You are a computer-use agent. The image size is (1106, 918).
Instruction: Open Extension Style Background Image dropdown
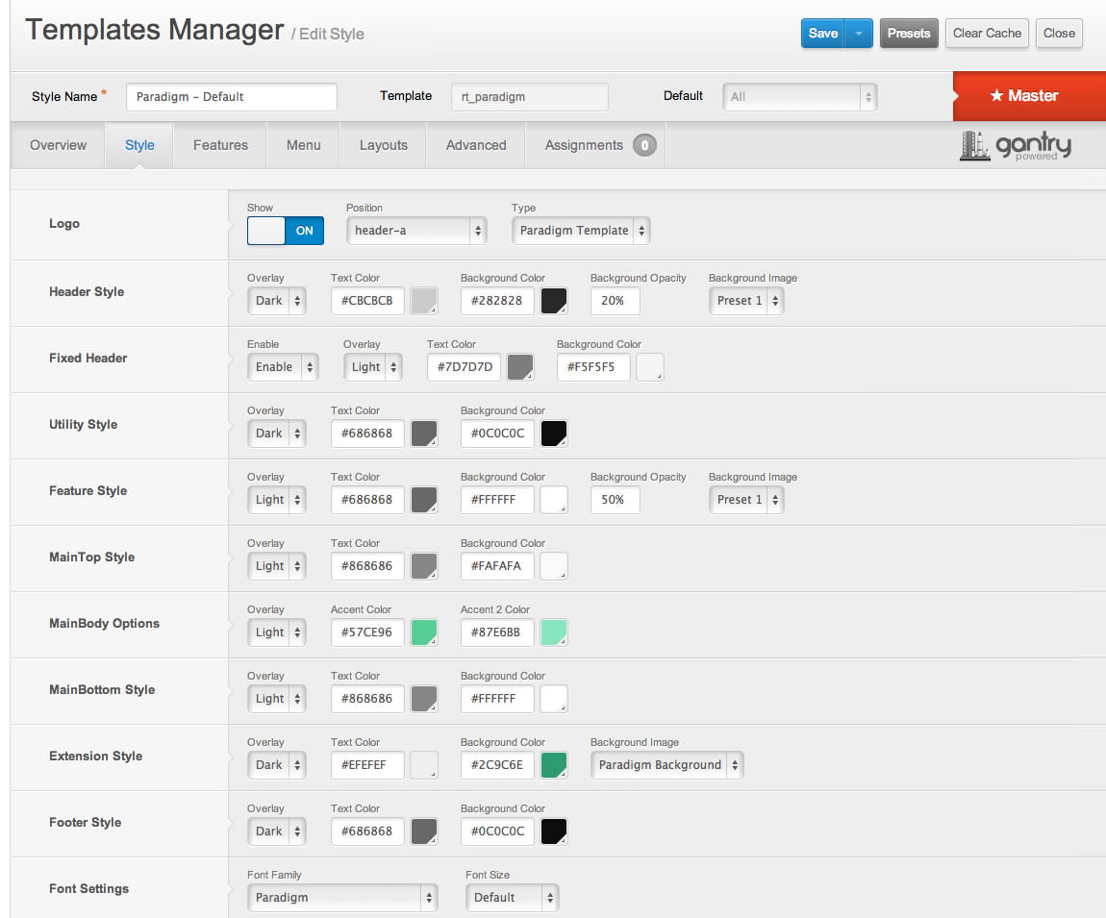point(666,764)
